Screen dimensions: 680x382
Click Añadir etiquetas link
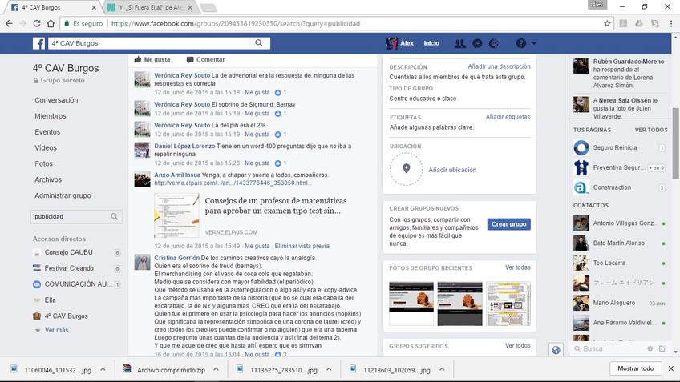coord(508,117)
